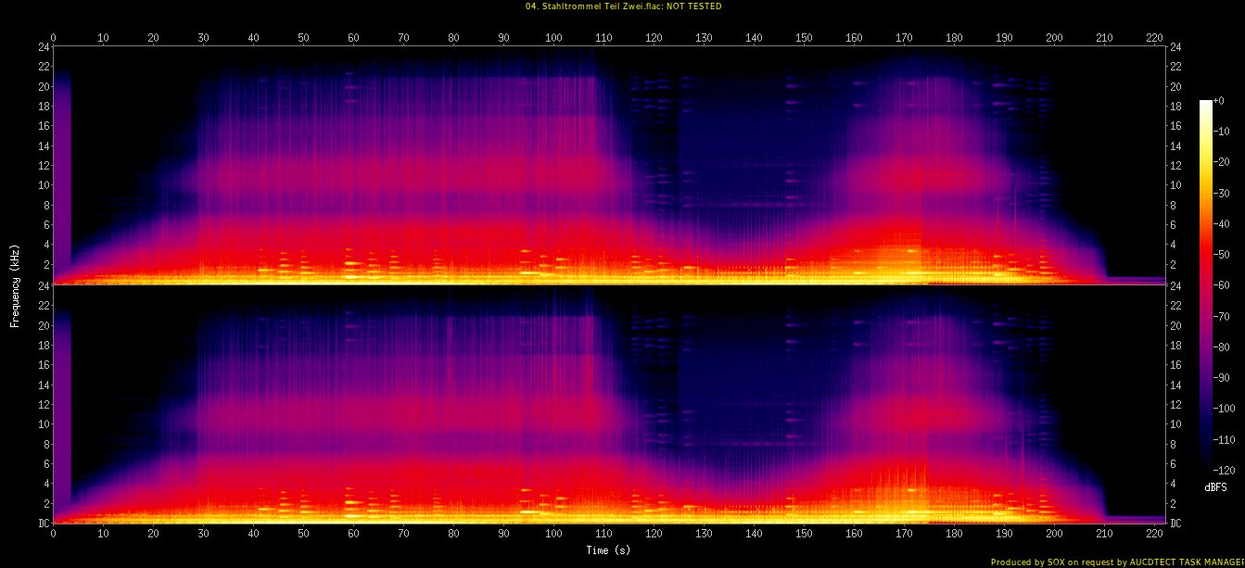The width and height of the screenshot is (1245, 568).
Task: Select the 50 mark on the top time axis
Action: (x=303, y=38)
